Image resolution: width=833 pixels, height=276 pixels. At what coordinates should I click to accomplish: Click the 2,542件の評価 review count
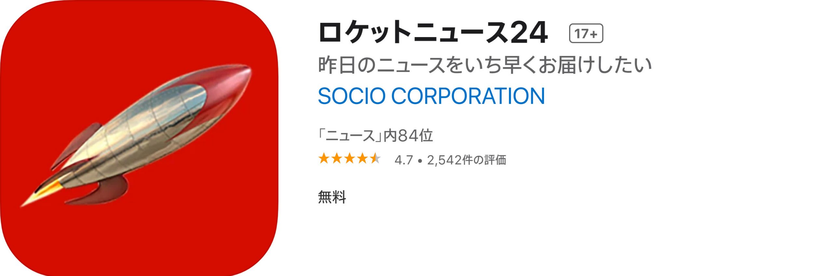point(466,160)
